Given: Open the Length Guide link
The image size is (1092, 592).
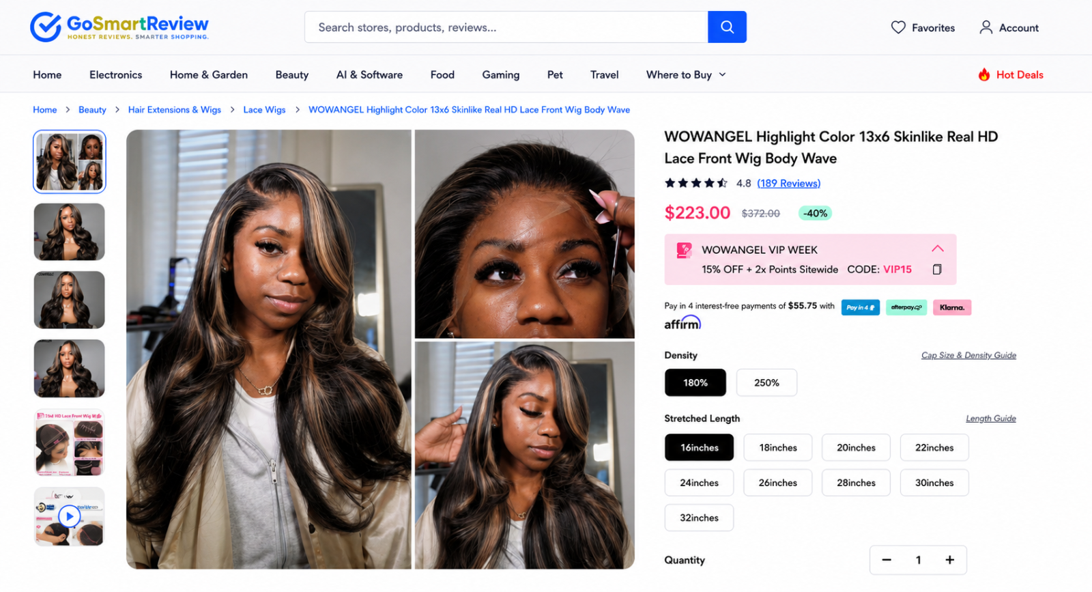Looking at the screenshot, I should click(x=991, y=419).
